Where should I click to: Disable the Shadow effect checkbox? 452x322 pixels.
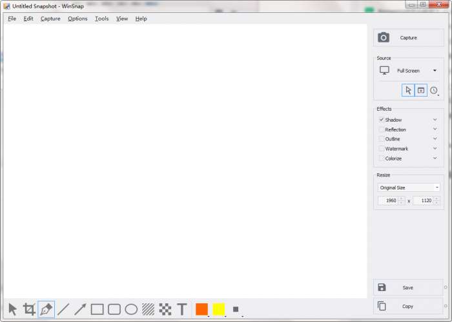[x=382, y=120]
